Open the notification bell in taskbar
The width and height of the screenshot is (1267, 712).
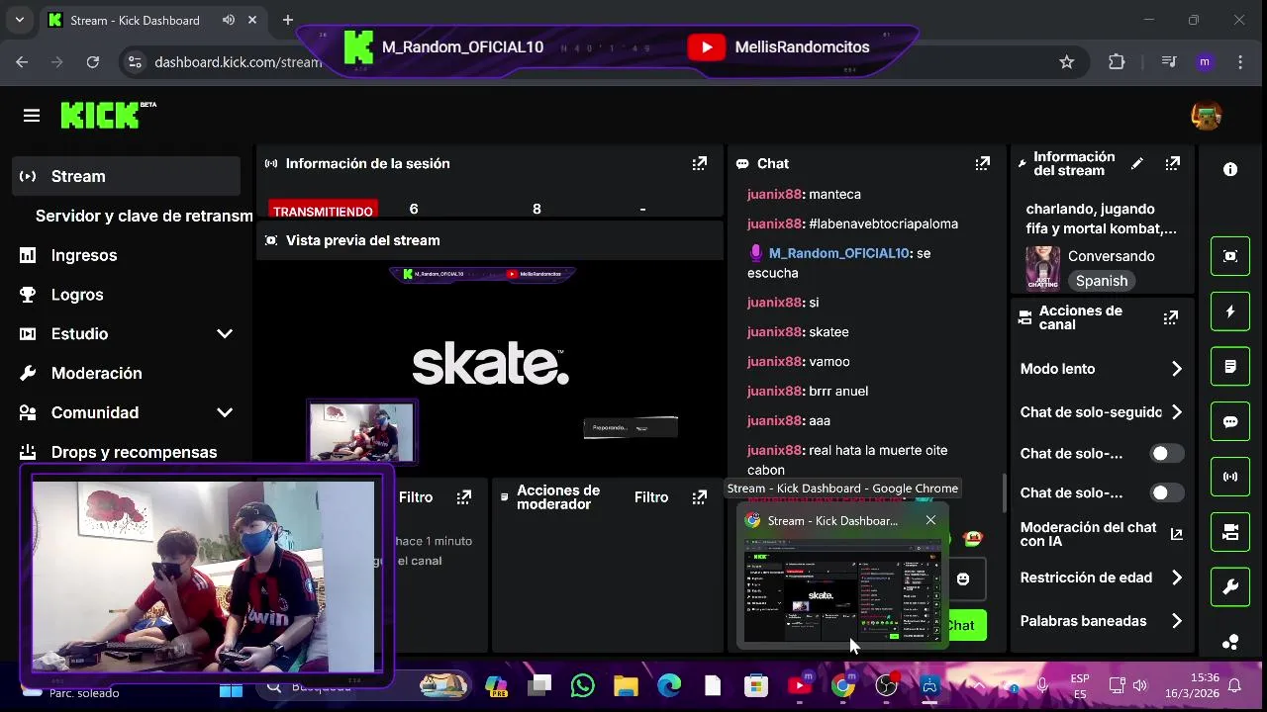(1234, 685)
